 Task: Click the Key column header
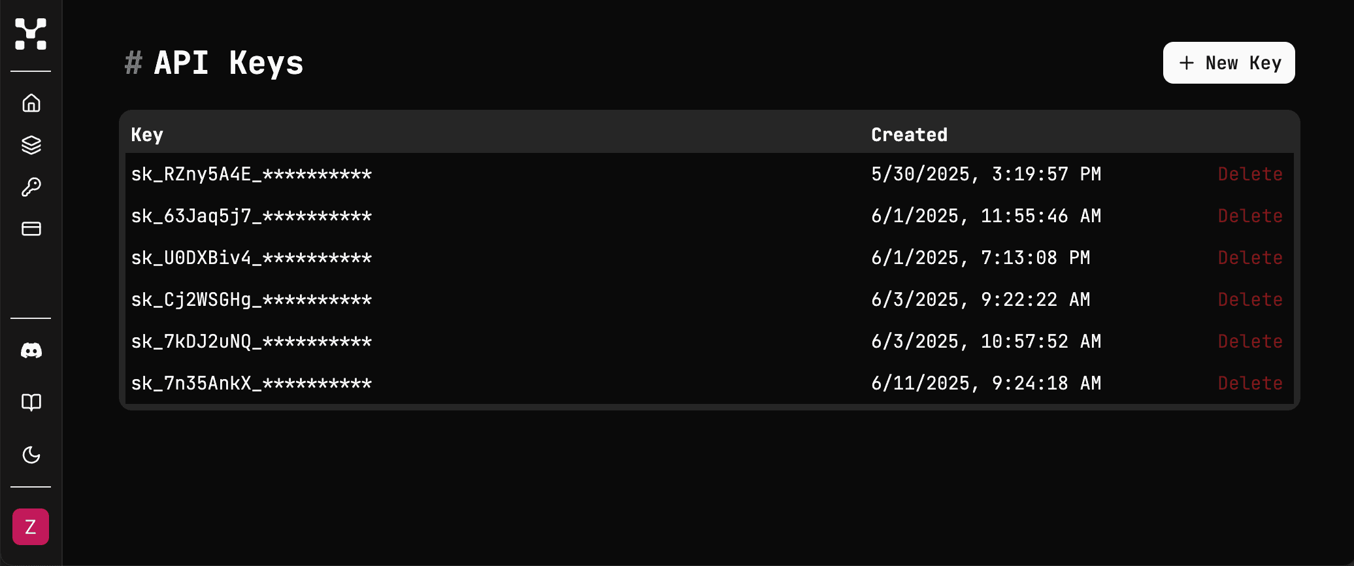147,135
